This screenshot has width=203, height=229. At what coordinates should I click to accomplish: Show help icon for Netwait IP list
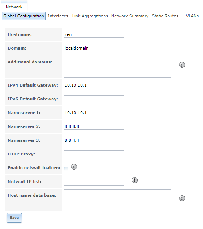(135, 180)
